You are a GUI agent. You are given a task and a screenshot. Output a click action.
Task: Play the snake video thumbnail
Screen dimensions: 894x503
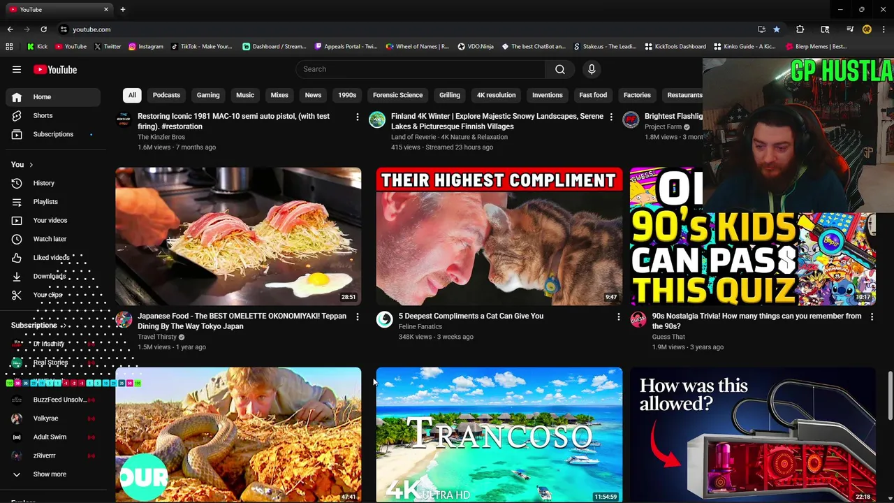[238, 435]
